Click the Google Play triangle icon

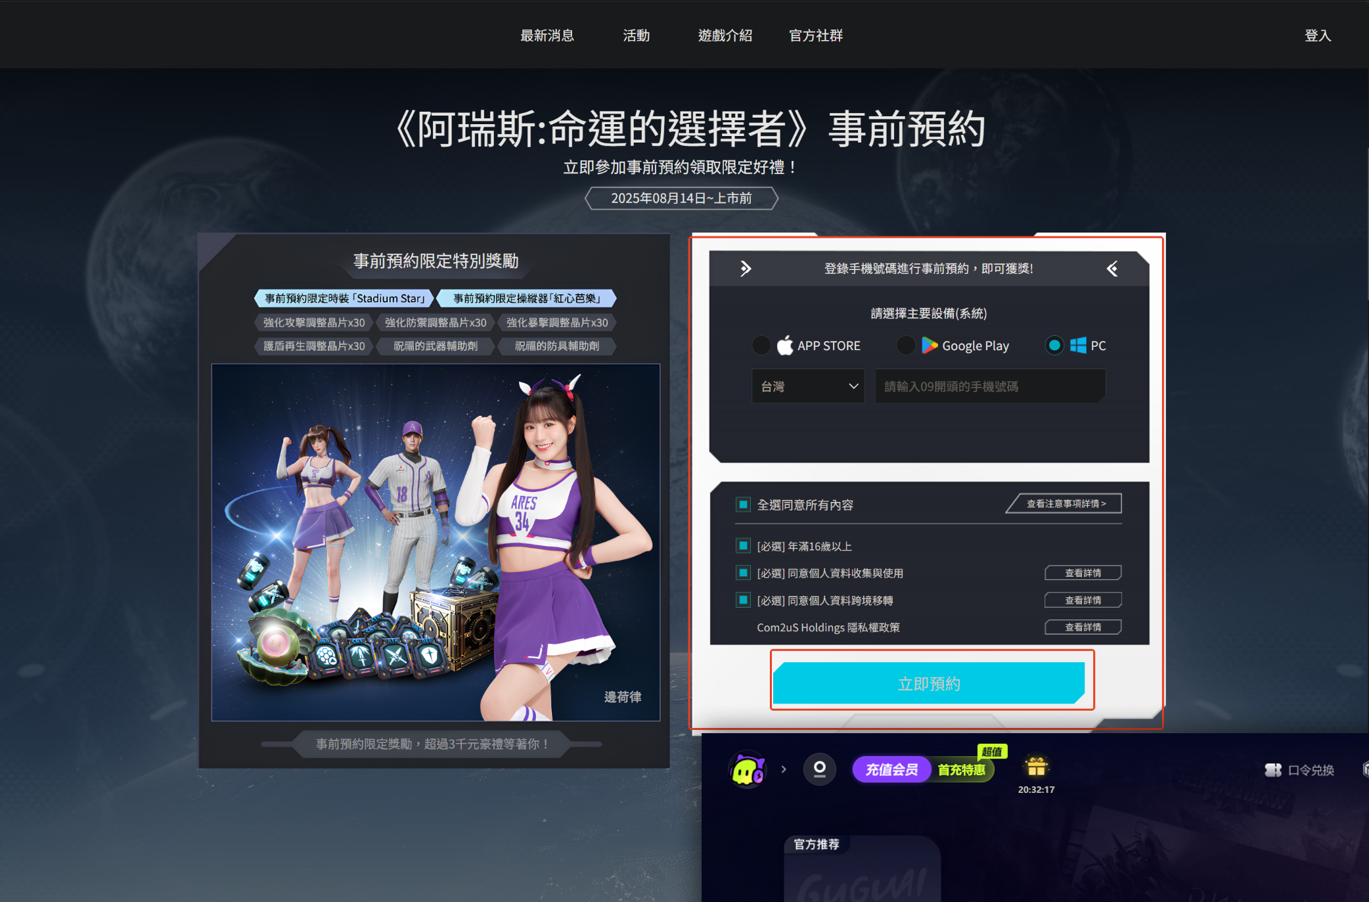coord(929,346)
